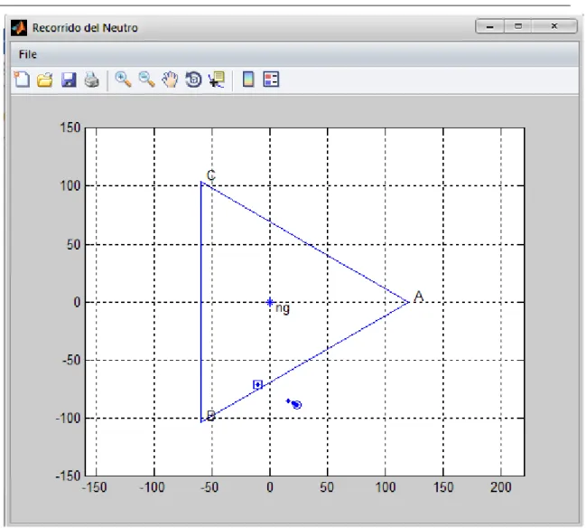Maximize the Recorrido del Neutro window

point(518,26)
